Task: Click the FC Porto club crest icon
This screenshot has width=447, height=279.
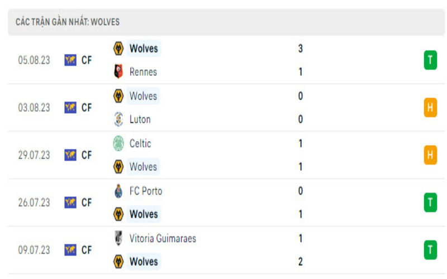Action: (118, 191)
